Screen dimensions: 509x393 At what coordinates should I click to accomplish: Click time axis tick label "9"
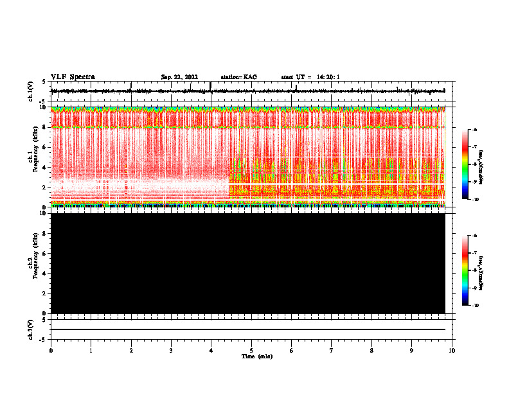(x=411, y=351)
